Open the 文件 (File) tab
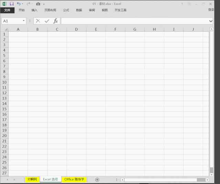The height and width of the screenshot is (184, 220). point(7,10)
